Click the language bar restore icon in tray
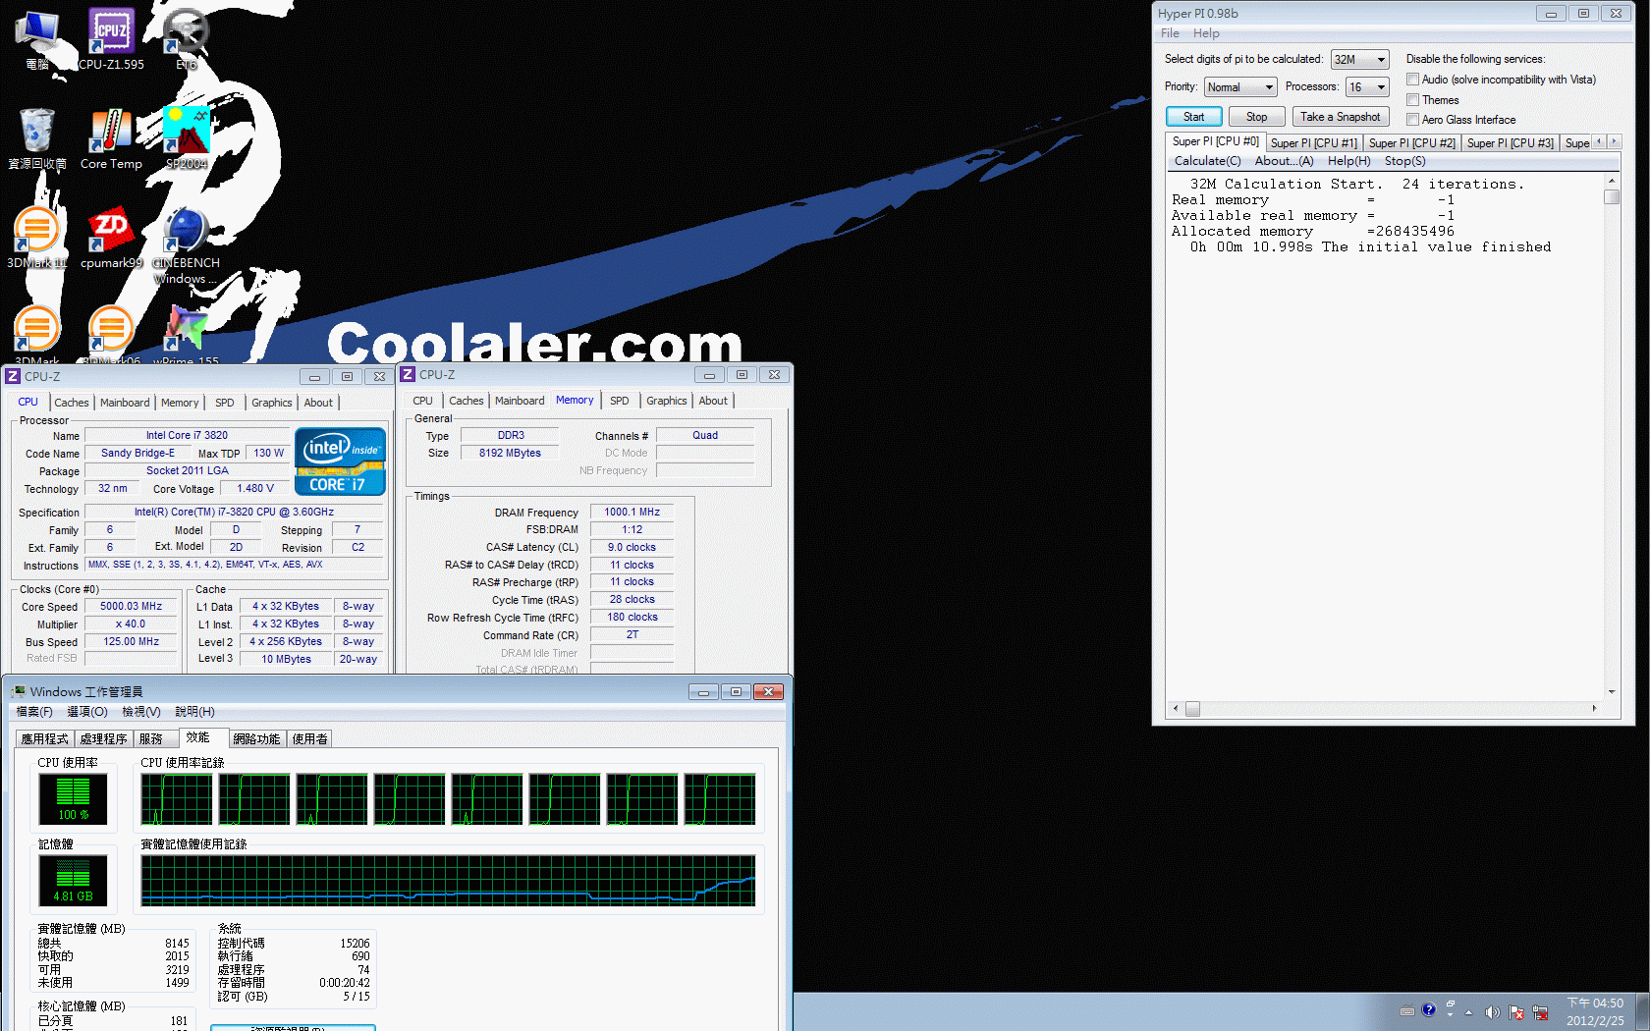This screenshot has width=1650, height=1031. click(1451, 1004)
